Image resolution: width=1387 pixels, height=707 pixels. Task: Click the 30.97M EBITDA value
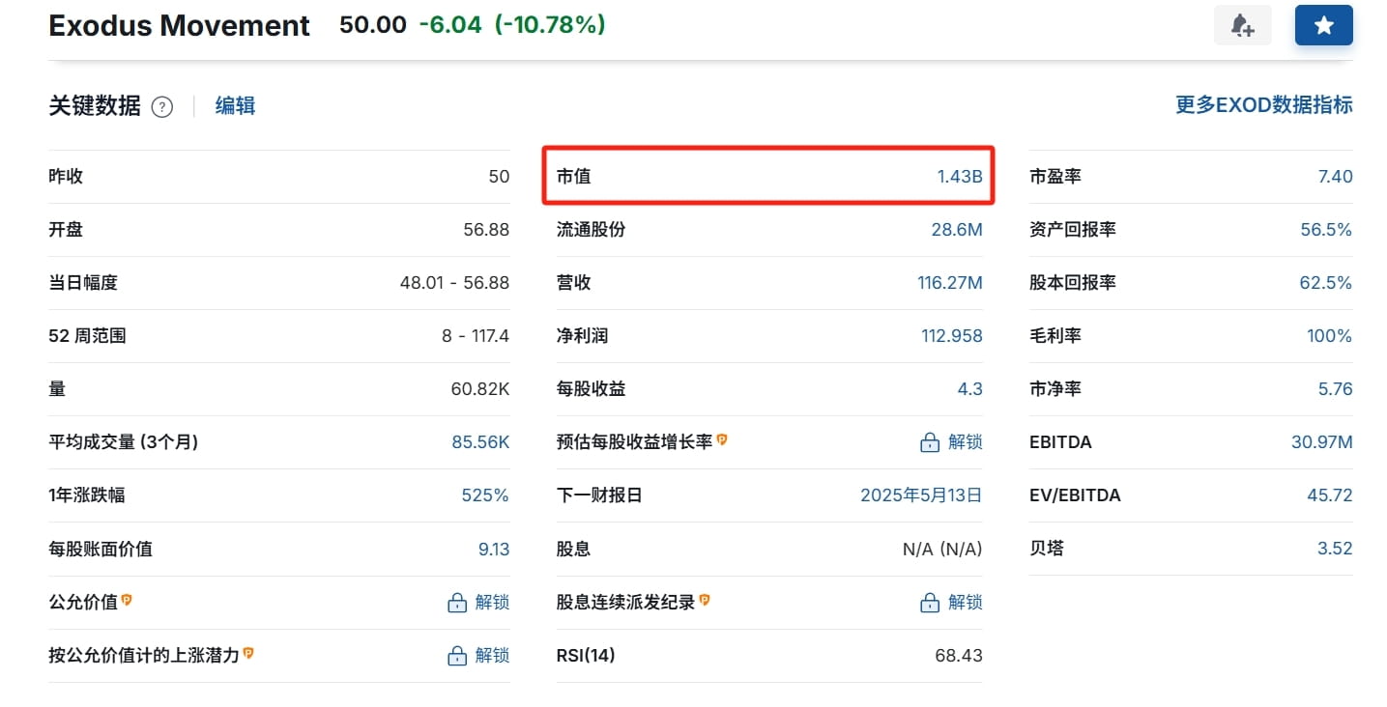[1321, 442]
